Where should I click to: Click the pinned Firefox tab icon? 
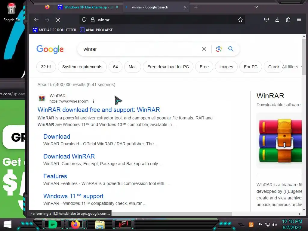(x=47, y=7)
